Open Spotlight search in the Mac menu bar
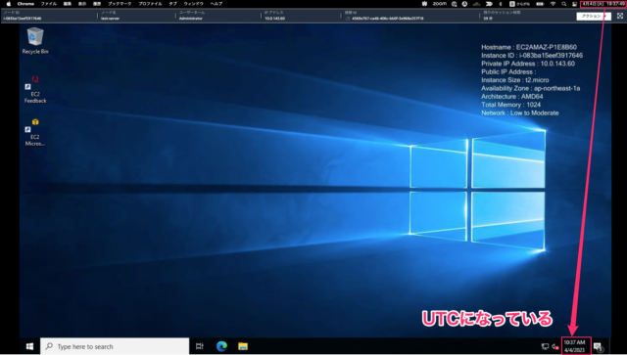This screenshot has width=627, height=355. point(564,4)
